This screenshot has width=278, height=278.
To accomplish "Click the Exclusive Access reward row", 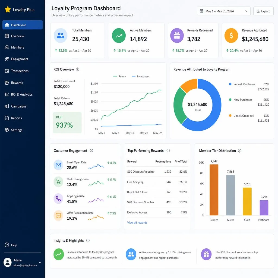I will pyautogui.click(x=157, y=212).
